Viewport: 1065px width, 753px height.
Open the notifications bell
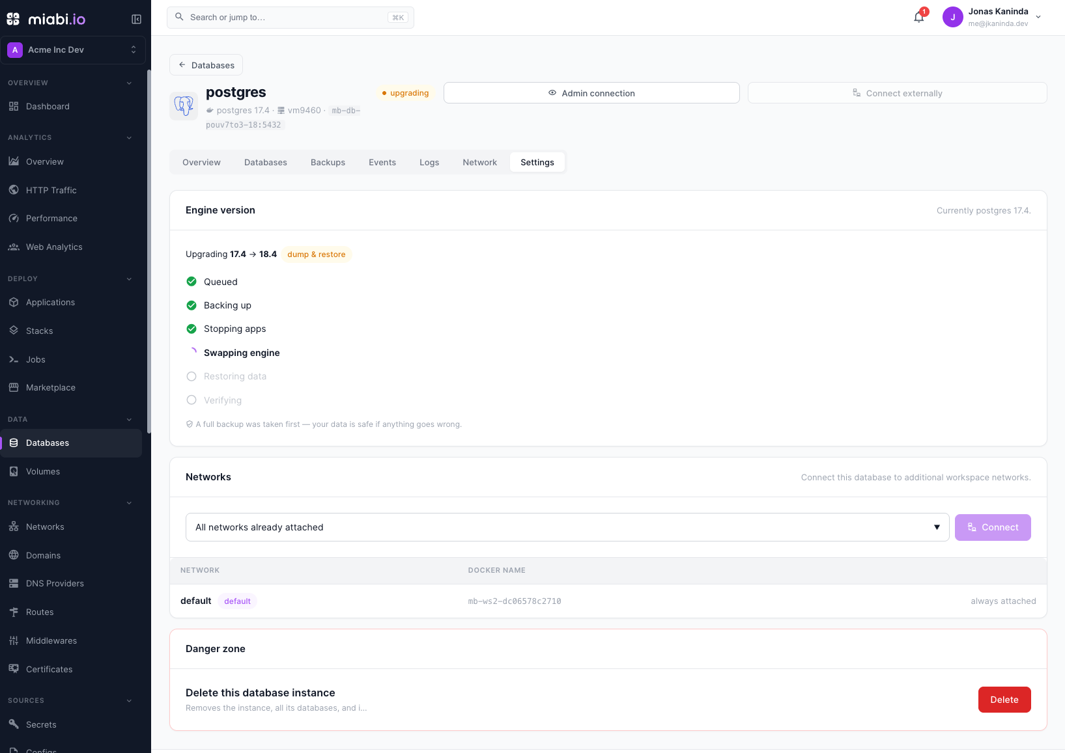pos(919,18)
